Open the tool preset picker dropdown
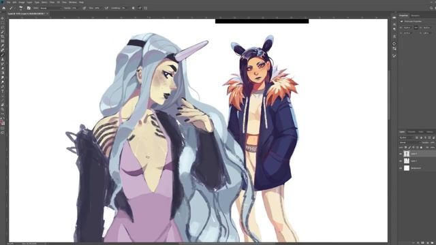 coord(12,8)
